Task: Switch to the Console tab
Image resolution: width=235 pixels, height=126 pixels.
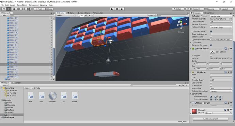Action: [x=17, y=83]
